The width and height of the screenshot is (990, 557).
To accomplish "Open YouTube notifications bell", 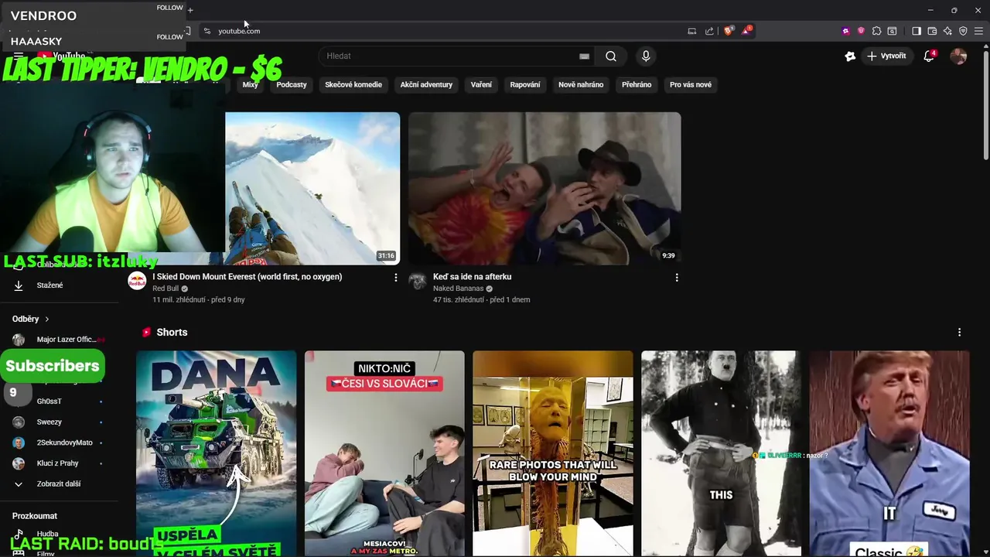I will pyautogui.click(x=930, y=56).
